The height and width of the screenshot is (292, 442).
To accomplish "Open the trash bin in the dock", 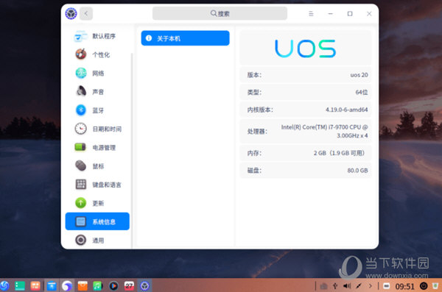I will pyautogui.click(x=435, y=286).
